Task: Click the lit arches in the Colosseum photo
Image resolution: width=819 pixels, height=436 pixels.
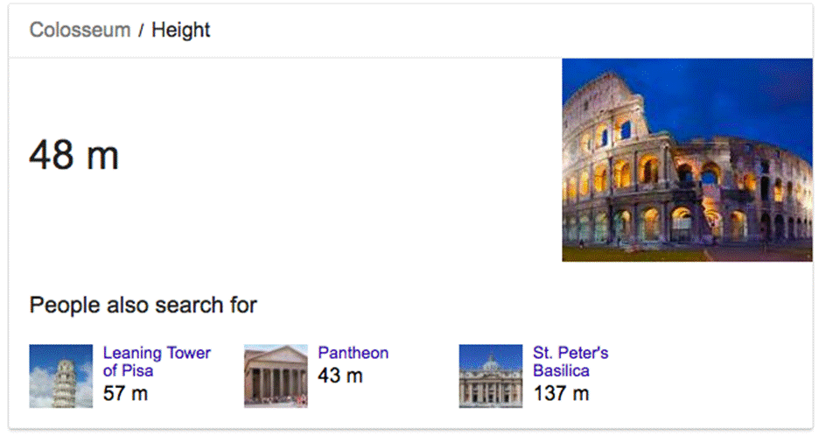Action: (x=647, y=171)
